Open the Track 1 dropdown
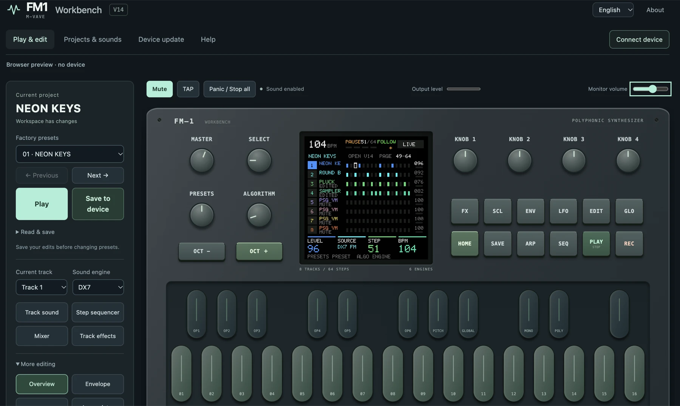Image resolution: width=680 pixels, height=406 pixels. (42, 287)
